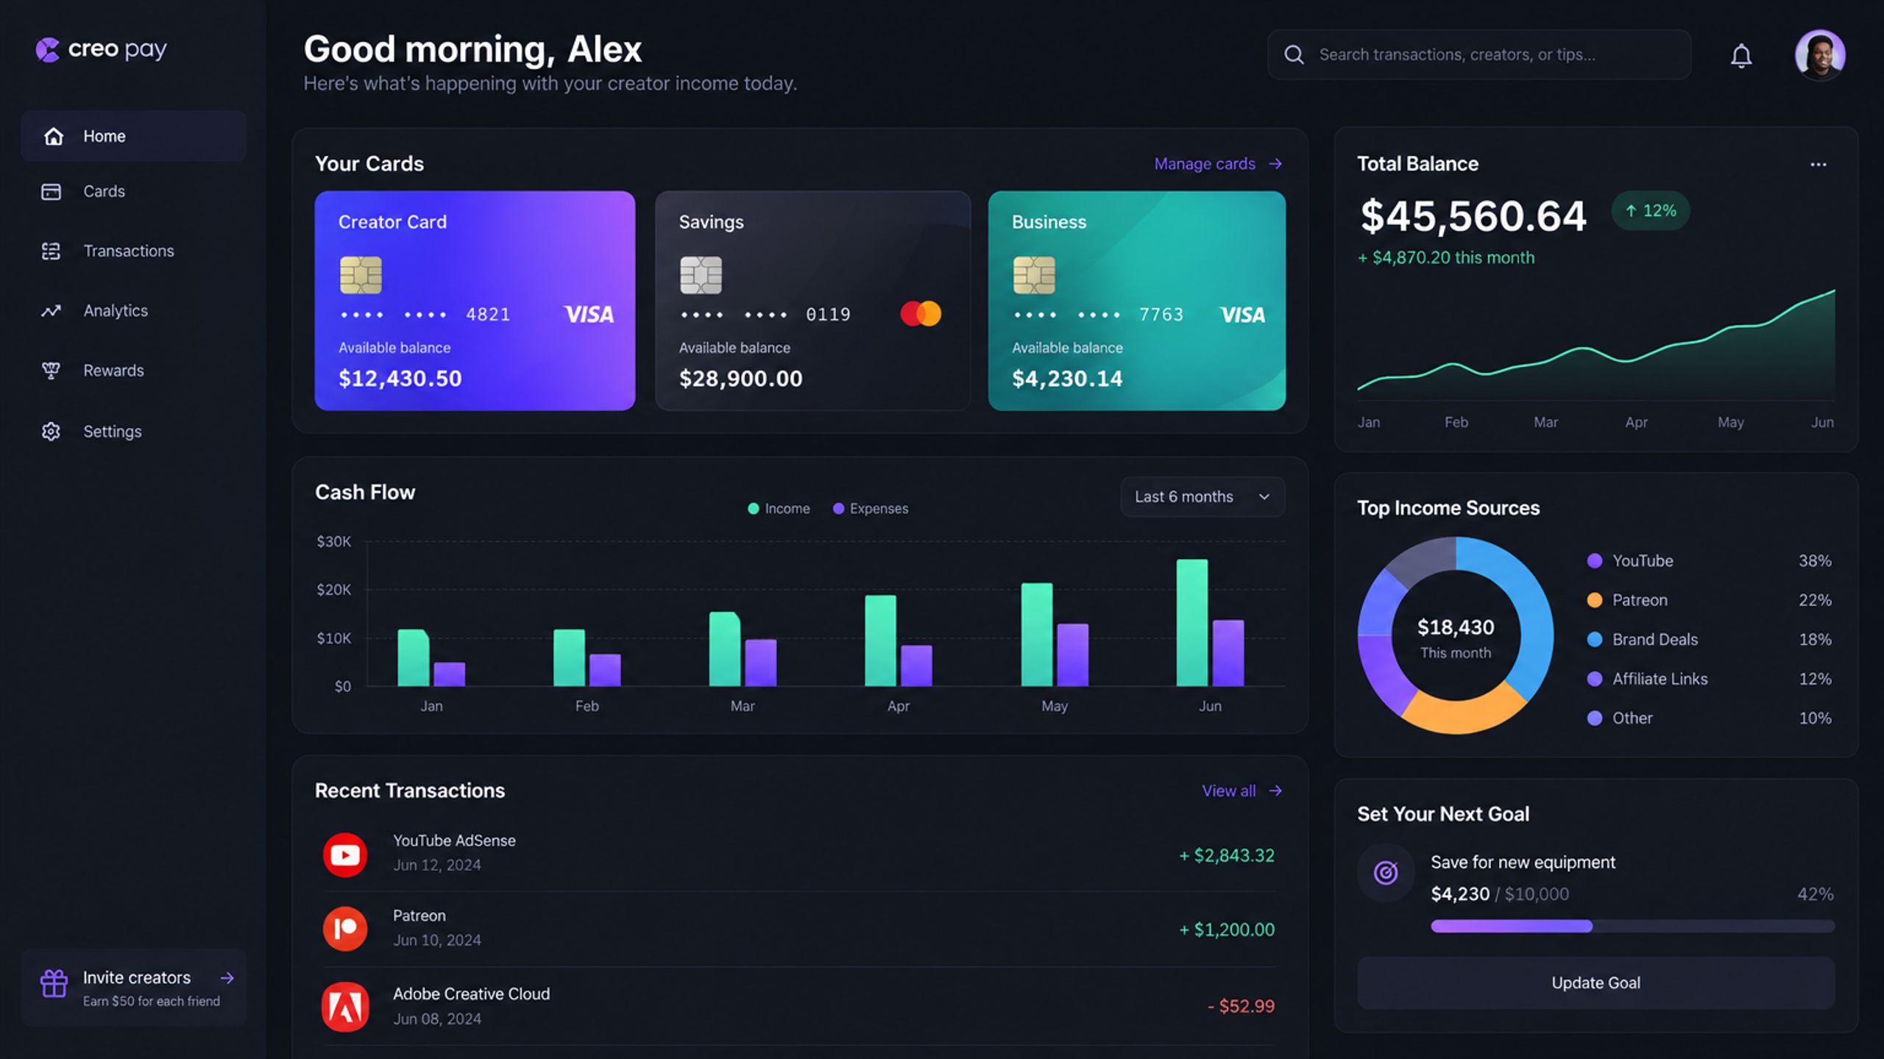Screen dimensions: 1884x1059
Task: Click the Analytics trend icon
Action: click(51, 310)
